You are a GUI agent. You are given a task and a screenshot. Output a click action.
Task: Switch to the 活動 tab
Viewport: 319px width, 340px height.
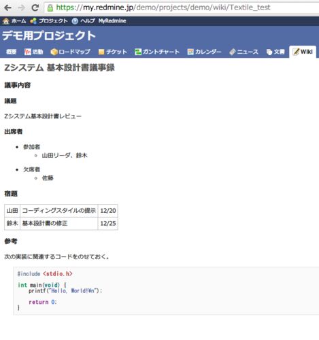coord(37,52)
